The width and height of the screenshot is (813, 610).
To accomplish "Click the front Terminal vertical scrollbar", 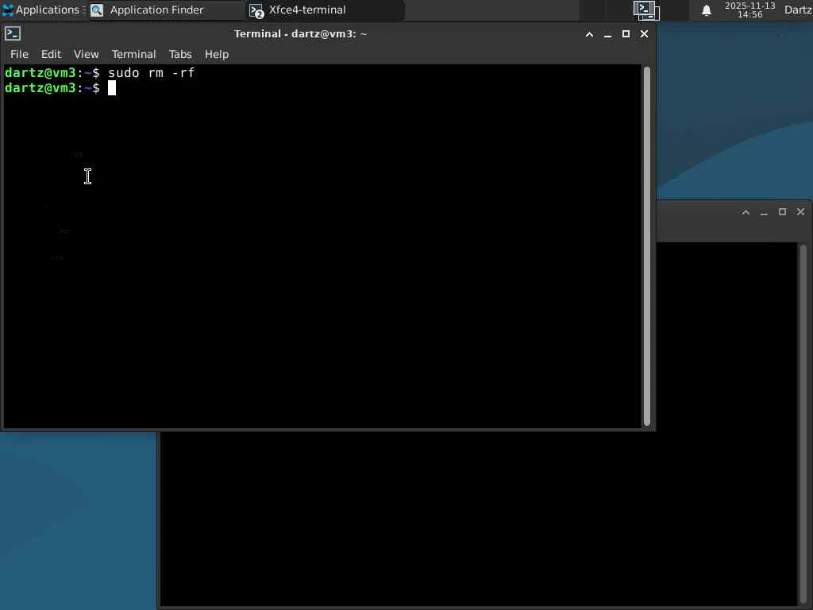I will 646,246.
